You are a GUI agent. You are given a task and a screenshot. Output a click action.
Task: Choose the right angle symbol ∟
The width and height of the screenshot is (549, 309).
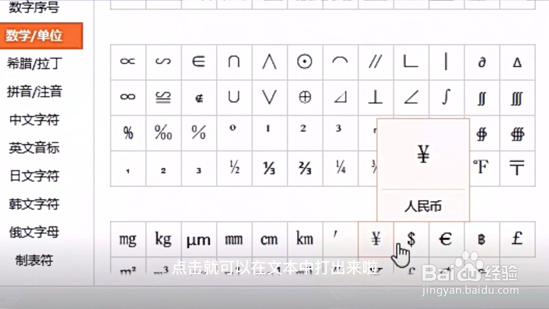(x=411, y=62)
